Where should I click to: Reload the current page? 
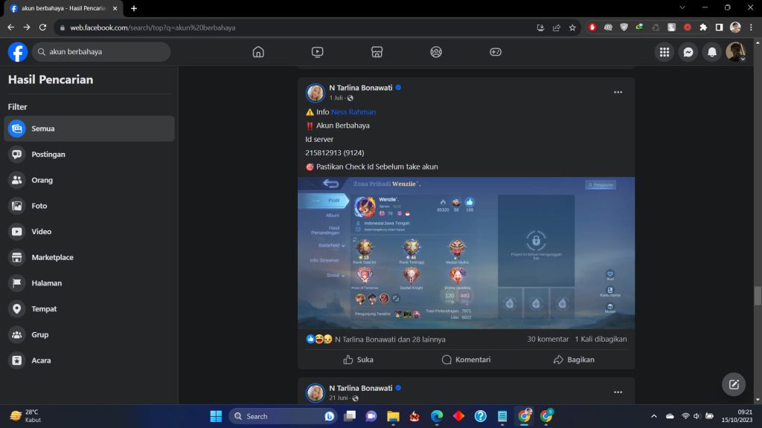(x=42, y=27)
